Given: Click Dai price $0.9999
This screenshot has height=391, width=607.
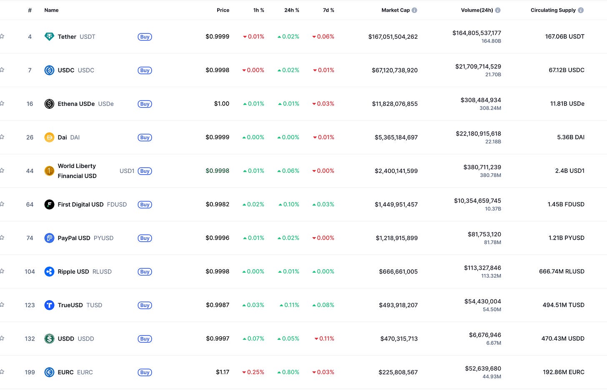Looking at the screenshot, I should (x=217, y=137).
